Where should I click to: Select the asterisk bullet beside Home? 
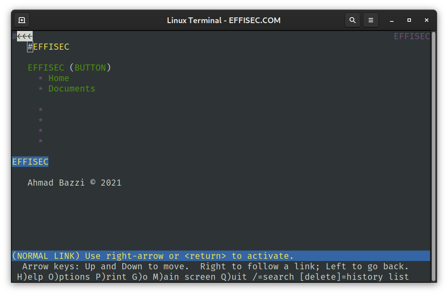[40, 78]
